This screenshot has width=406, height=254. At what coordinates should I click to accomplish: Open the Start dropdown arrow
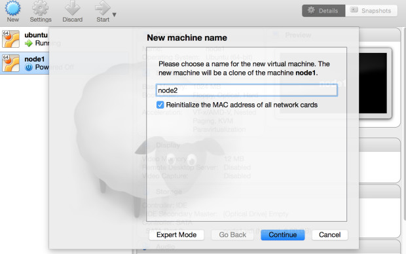pyautogui.click(x=114, y=15)
